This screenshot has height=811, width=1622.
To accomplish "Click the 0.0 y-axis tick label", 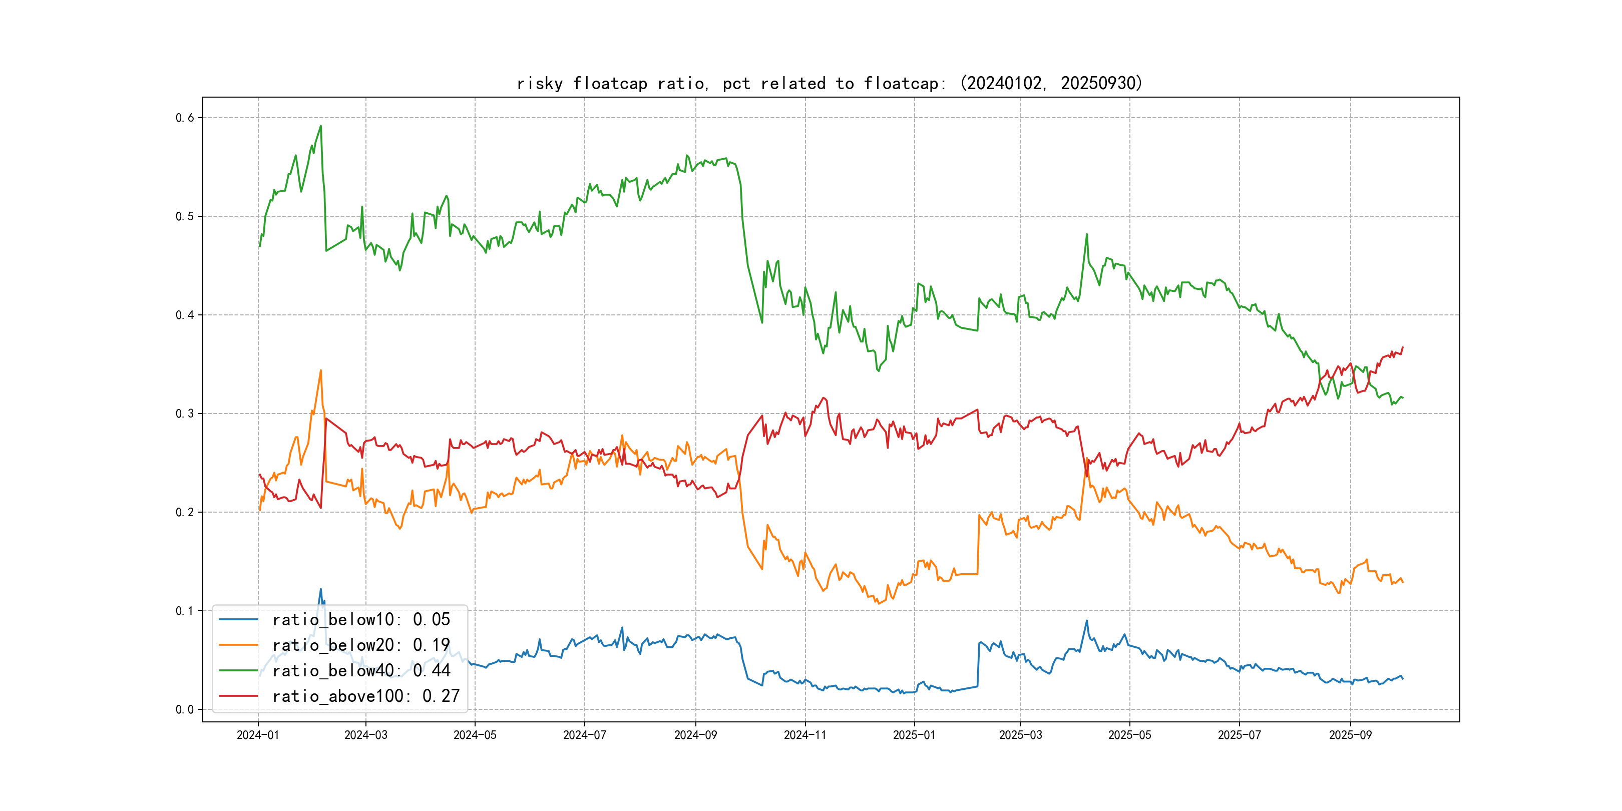I will (x=185, y=710).
